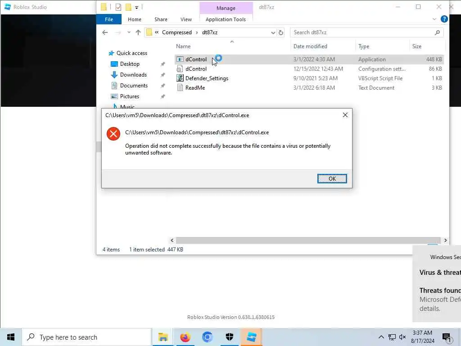Refresh the dt87xz folder
Viewport: 461px width, 346px height.
click(x=281, y=32)
